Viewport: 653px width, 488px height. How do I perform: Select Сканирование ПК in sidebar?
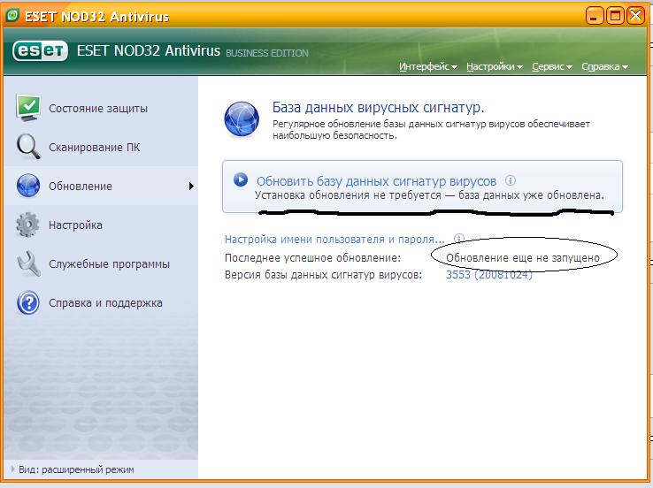pyautogui.click(x=101, y=147)
